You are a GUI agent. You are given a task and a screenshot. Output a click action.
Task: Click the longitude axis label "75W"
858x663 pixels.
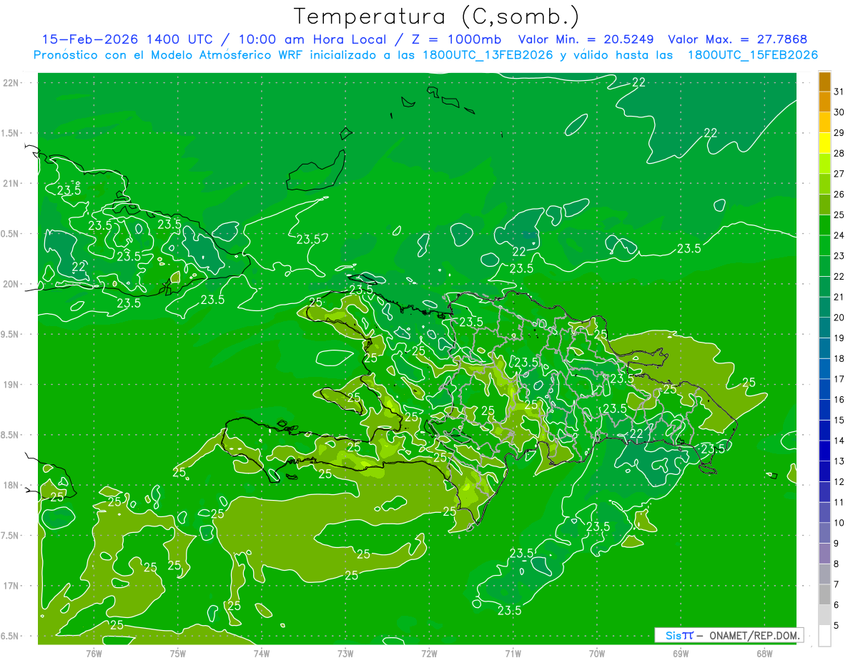pos(178,653)
